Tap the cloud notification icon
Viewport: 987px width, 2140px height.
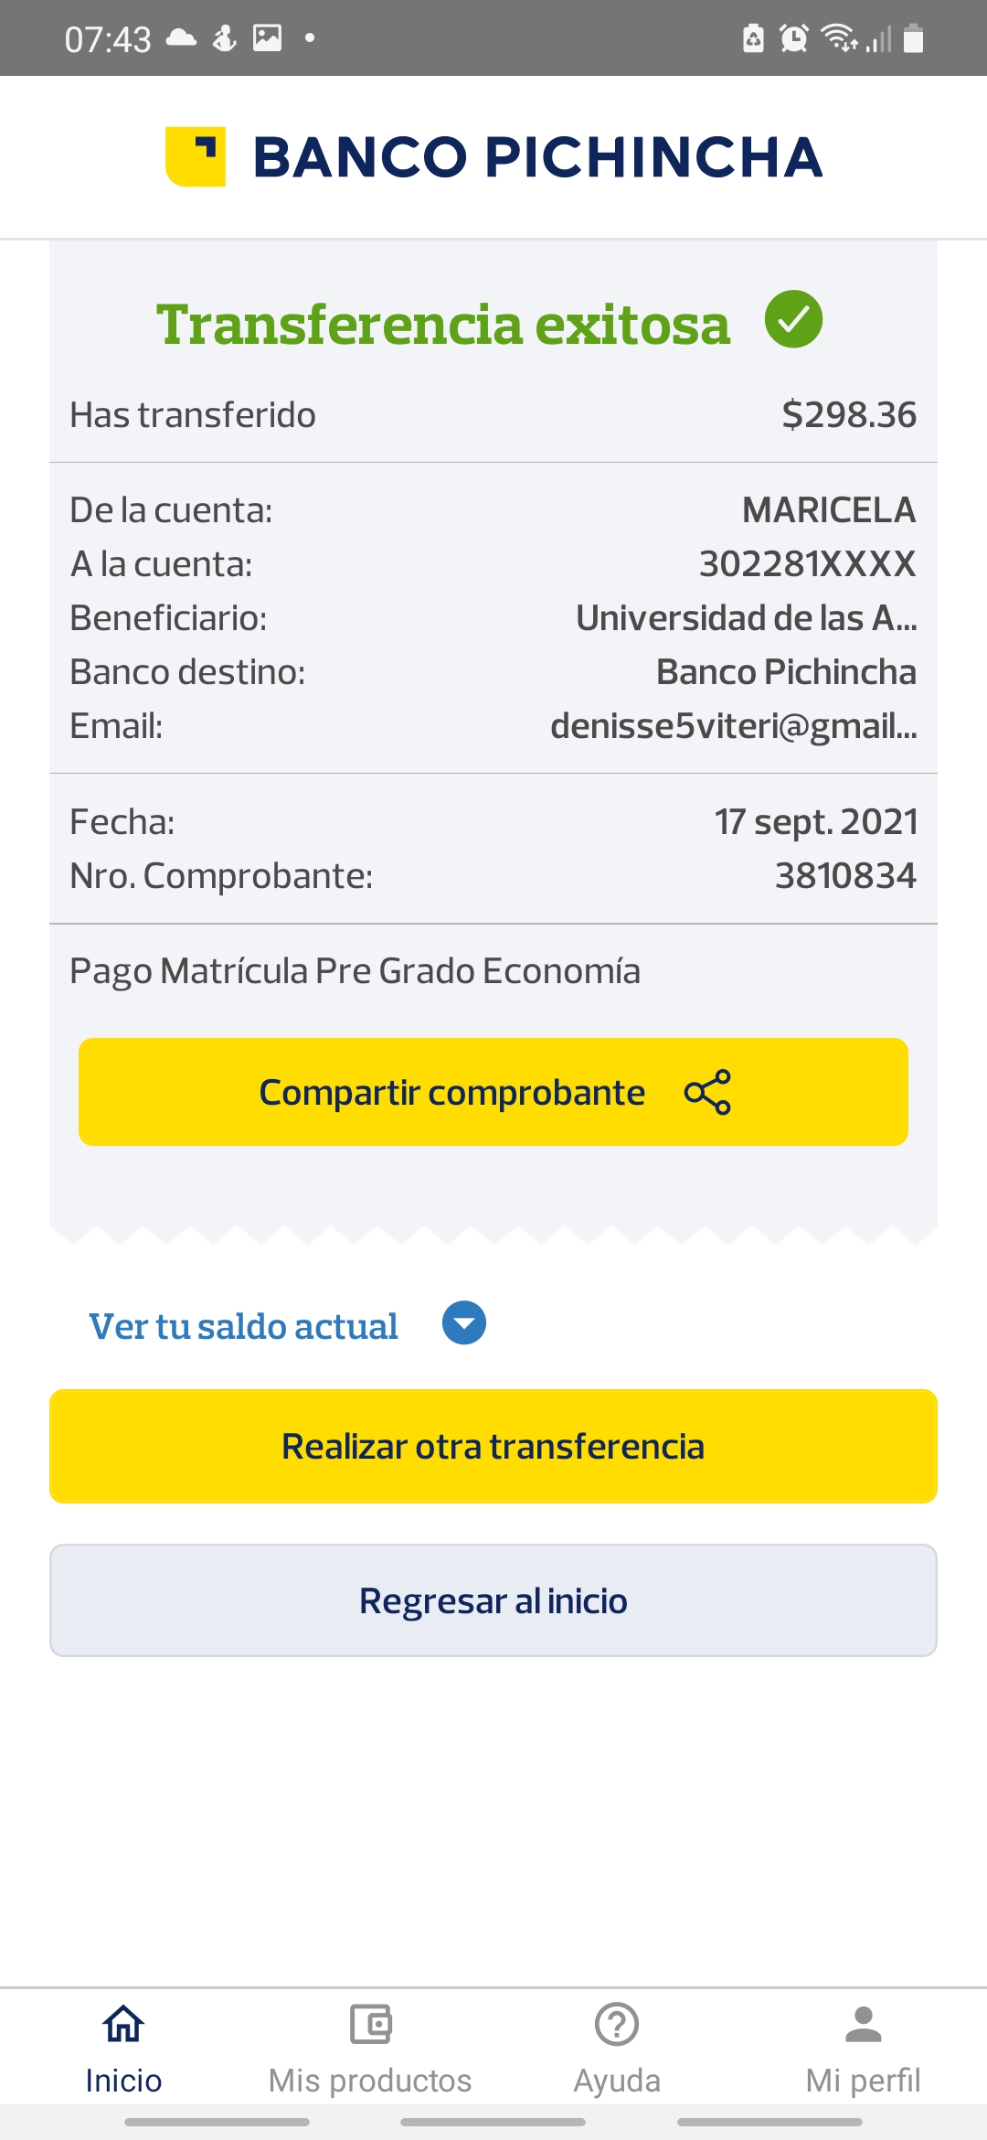[181, 38]
